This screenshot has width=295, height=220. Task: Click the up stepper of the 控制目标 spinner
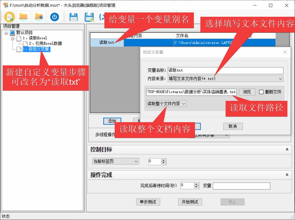163,160
